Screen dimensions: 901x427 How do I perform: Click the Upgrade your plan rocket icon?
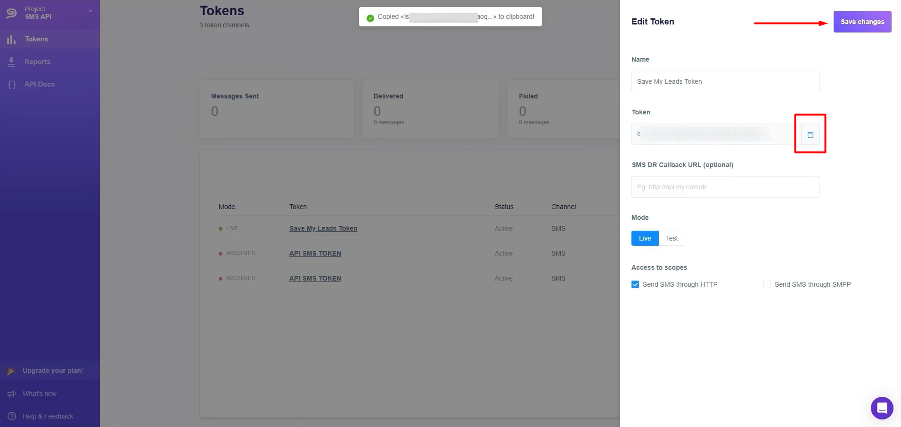coord(11,371)
